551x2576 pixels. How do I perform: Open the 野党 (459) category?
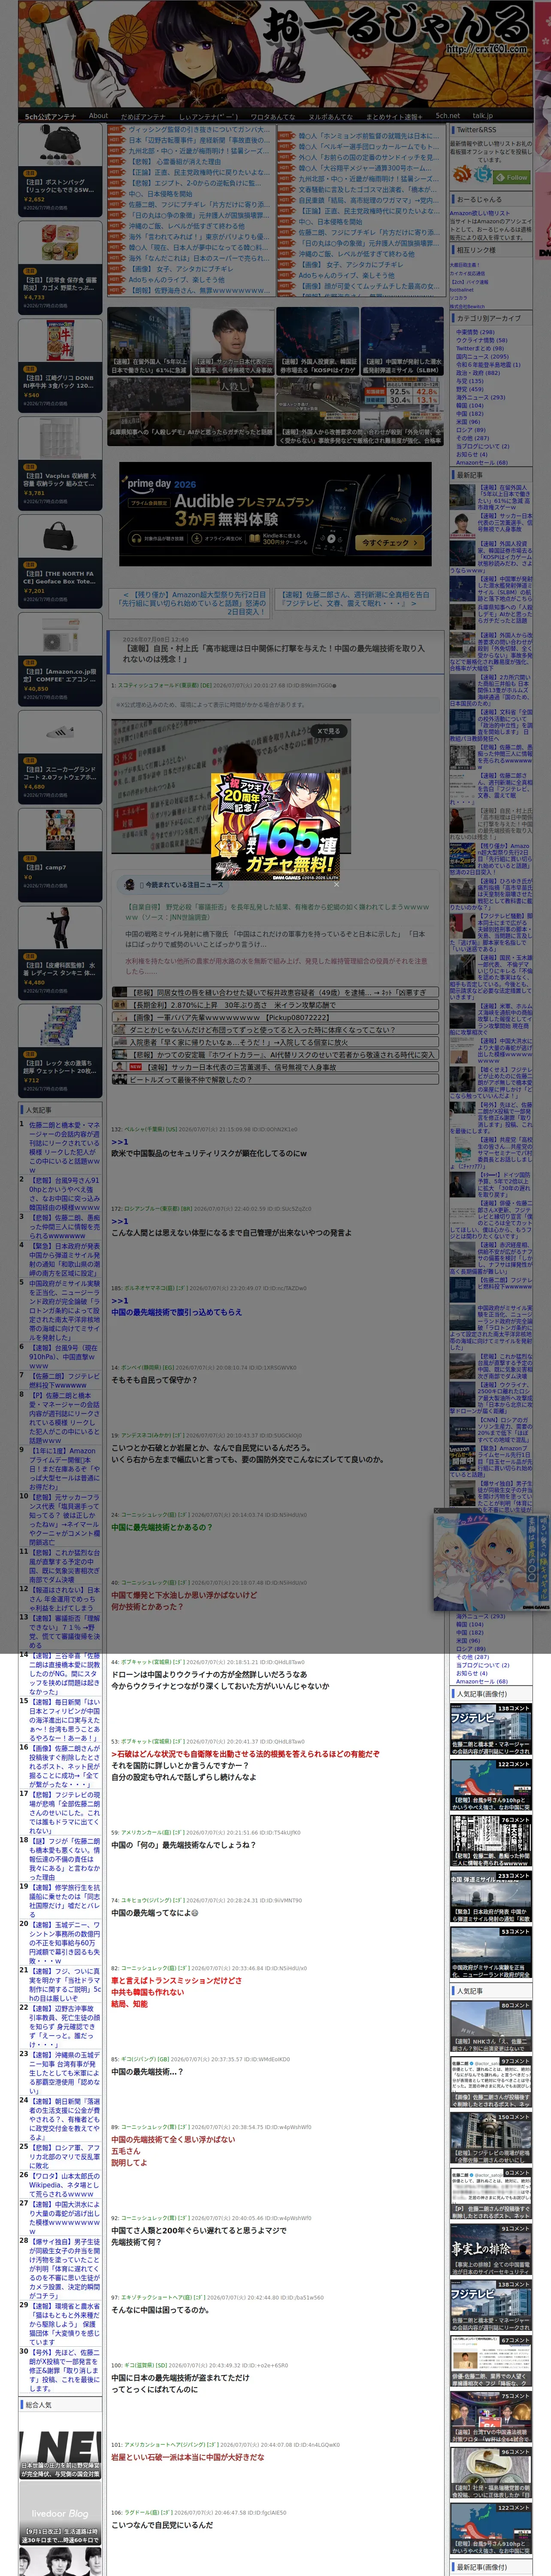point(469,389)
